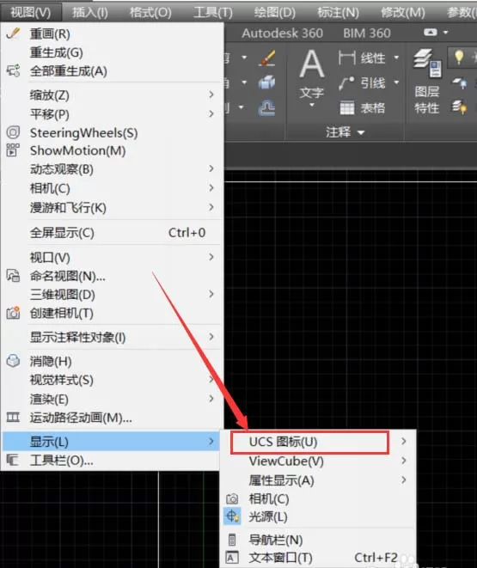Screen dimensions: 477x568
Task: Expand the Pan (平移) submenu arrow
Action: [211, 113]
